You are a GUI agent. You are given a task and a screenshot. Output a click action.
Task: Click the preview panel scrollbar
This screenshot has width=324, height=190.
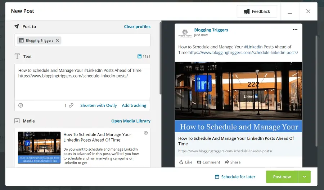(316, 91)
